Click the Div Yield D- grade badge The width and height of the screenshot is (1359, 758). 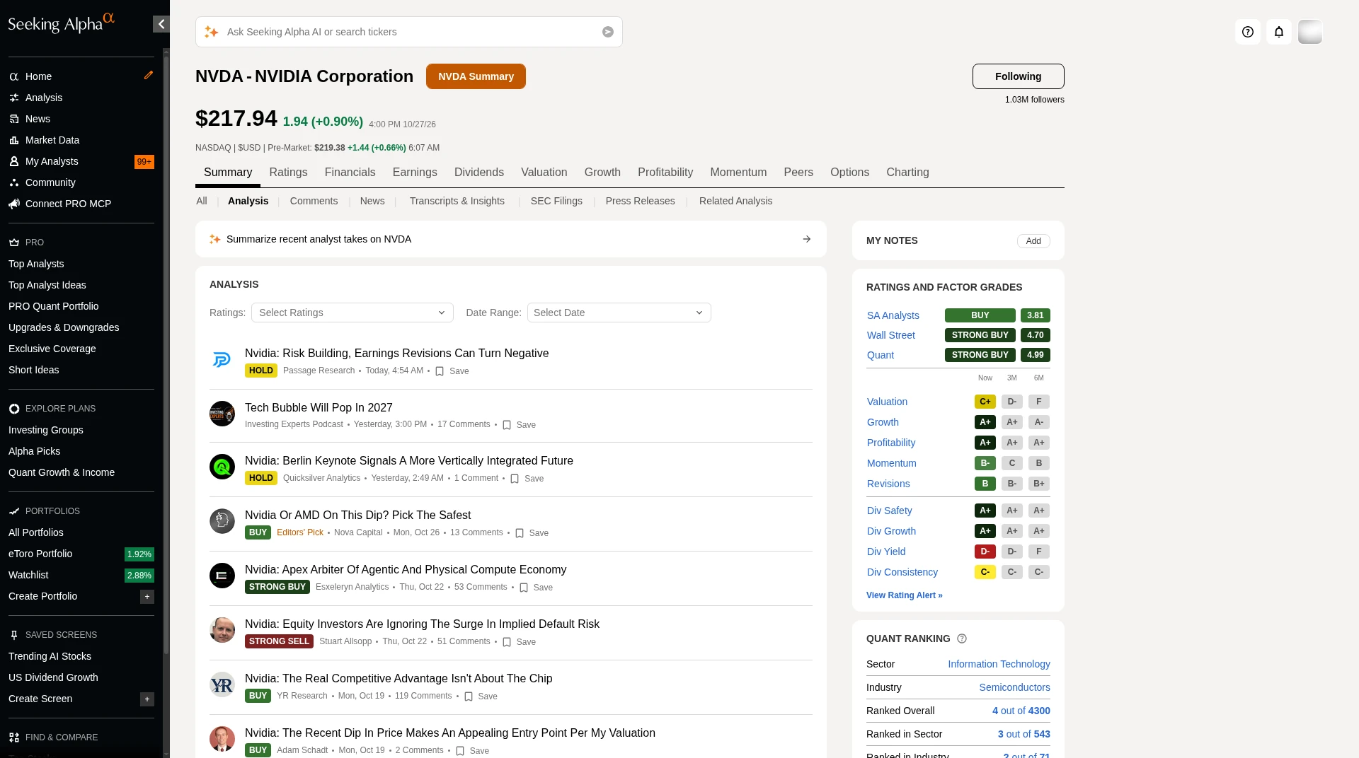985,552
